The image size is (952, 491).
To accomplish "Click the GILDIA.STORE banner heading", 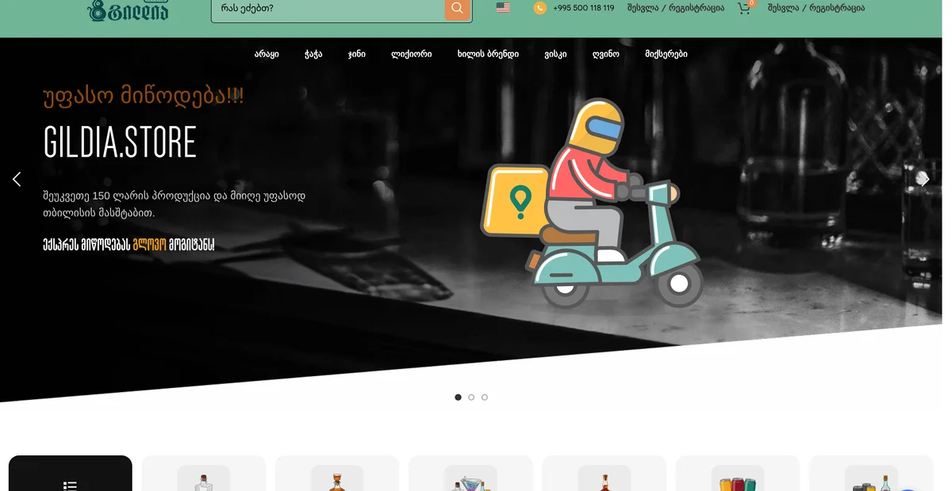I will point(120,143).
